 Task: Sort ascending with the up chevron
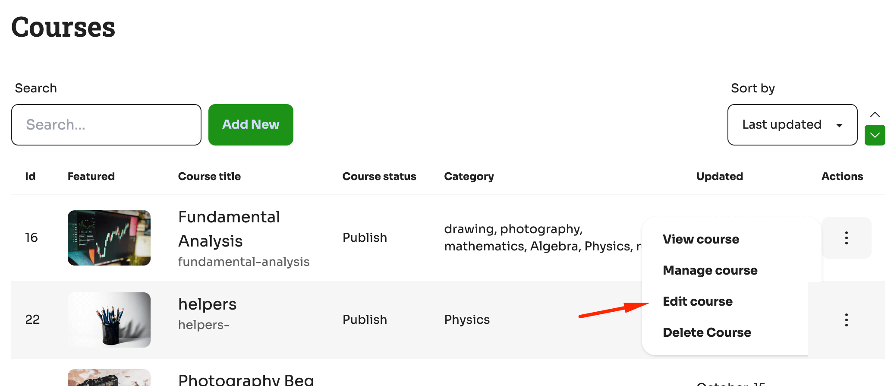point(875,115)
